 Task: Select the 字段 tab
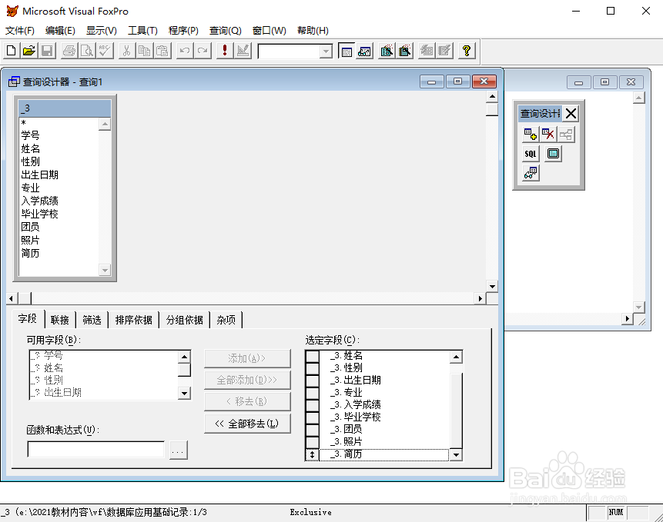[28, 318]
